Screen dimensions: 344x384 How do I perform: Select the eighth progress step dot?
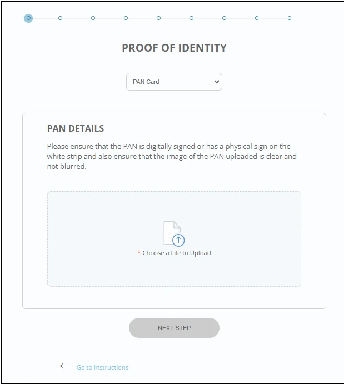pyautogui.click(x=257, y=18)
